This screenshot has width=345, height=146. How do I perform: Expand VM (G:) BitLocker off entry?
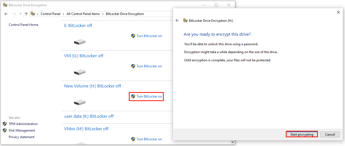click(x=84, y=56)
